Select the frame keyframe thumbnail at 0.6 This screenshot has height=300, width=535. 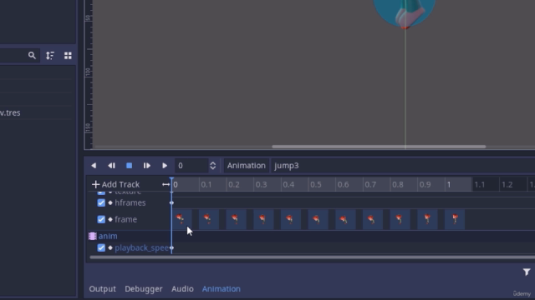(x=345, y=219)
